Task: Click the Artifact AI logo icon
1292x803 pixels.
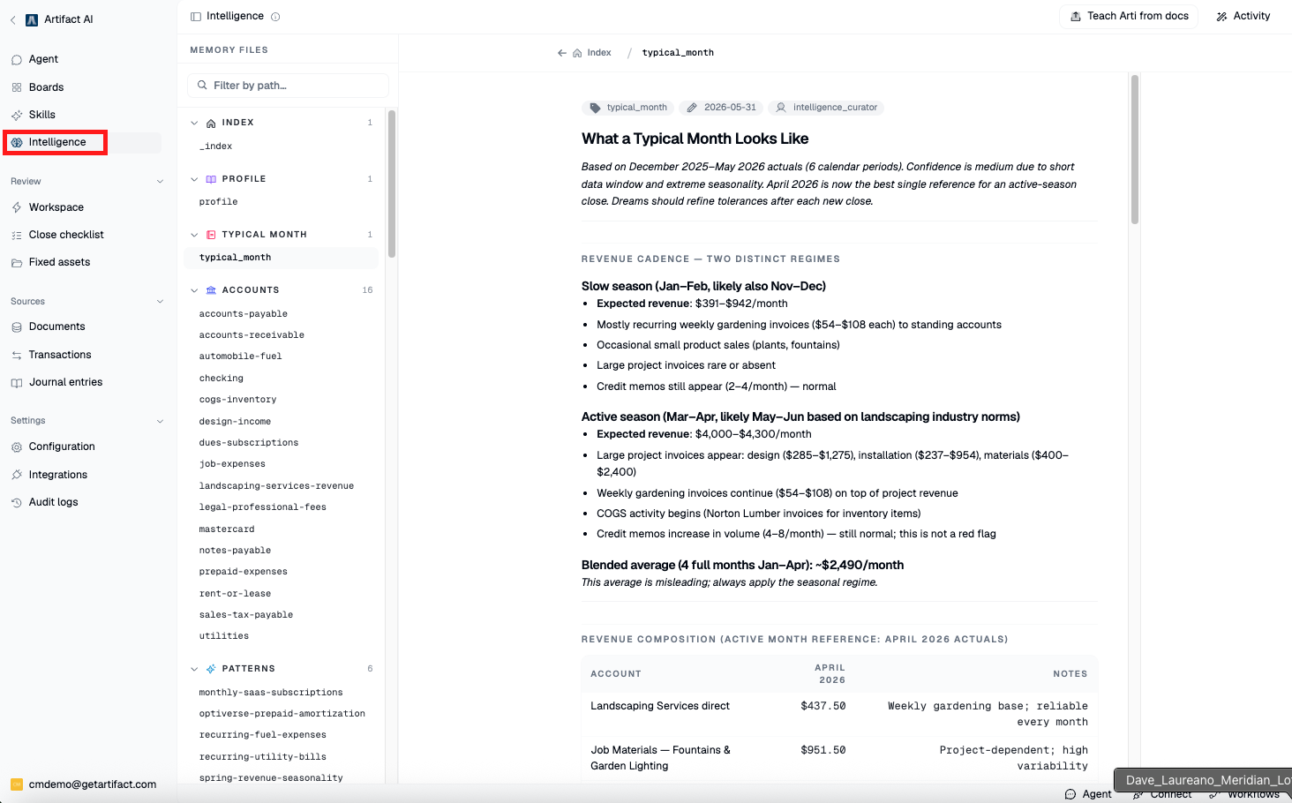Action: [32, 19]
